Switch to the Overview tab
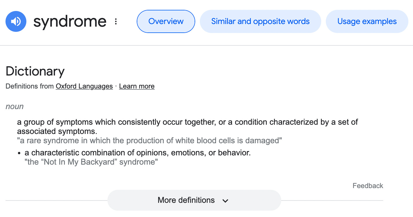Viewport: 413px width, 217px height. coord(166,21)
